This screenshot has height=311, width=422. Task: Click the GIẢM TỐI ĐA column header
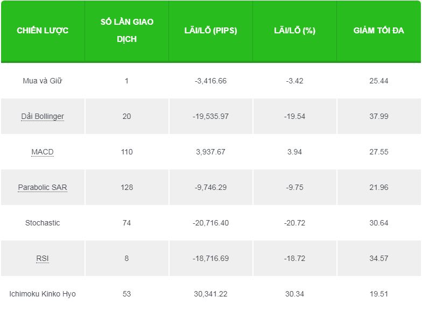click(x=378, y=31)
